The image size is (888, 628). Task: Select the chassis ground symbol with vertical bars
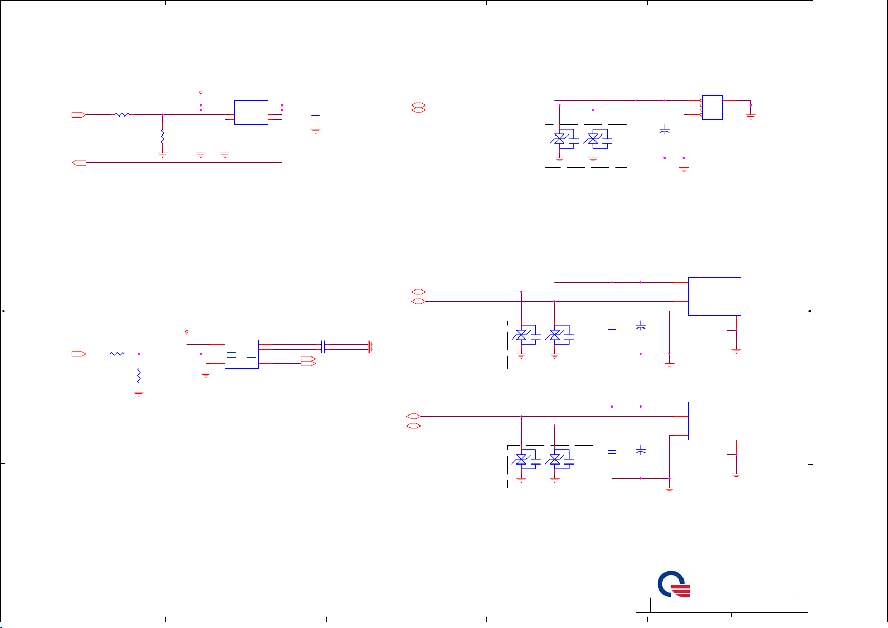tap(371, 346)
